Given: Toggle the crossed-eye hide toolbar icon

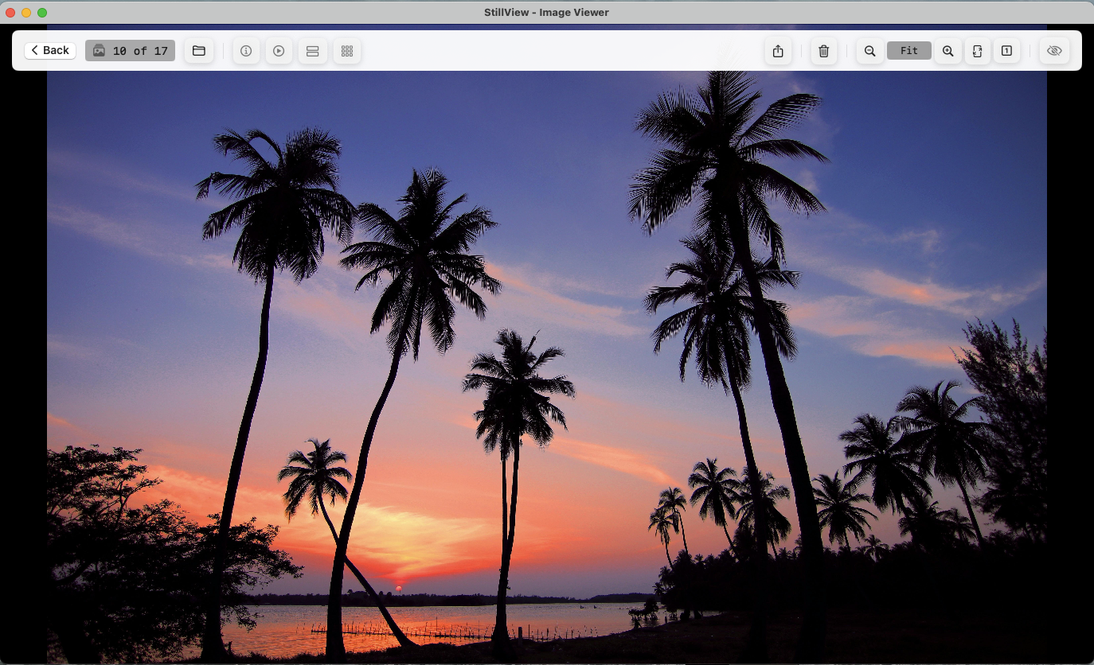Looking at the screenshot, I should 1054,51.
